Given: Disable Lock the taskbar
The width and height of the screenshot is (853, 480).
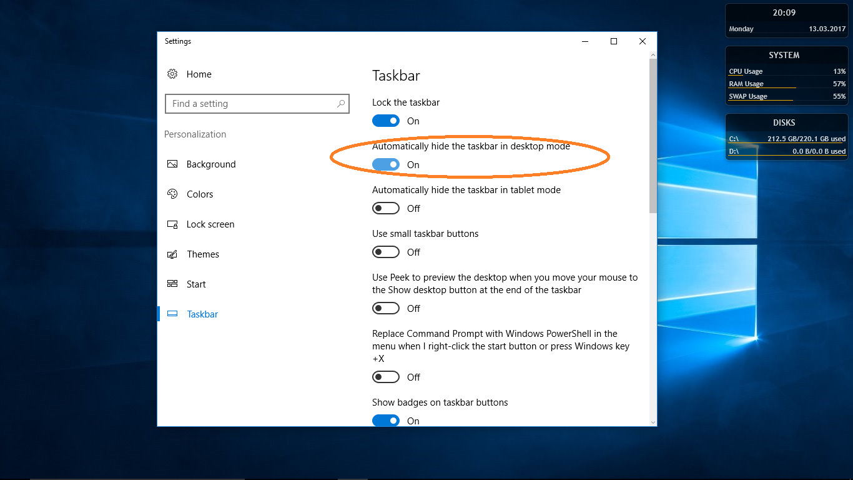Looking at the screenshot, I should [386, 121].
